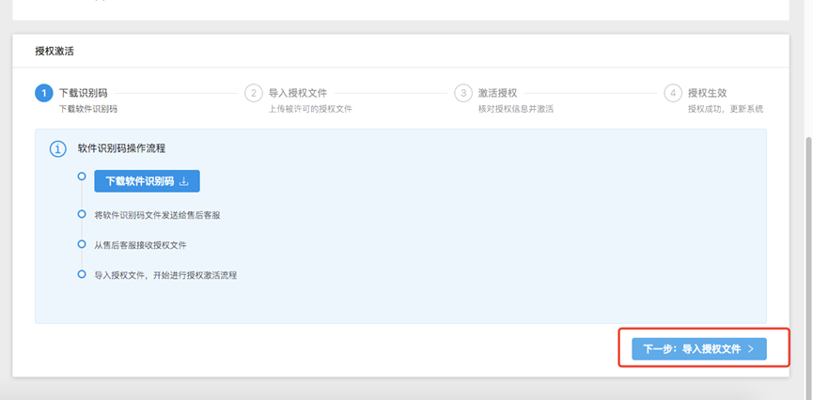
Task: Click the bullet beside 将软件识别码文件发送给售后客服
Action: (x=82, y=214)
